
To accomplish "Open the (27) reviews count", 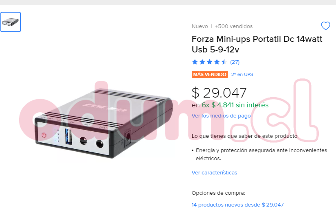I will pyautogui.click(x=235, y=62).
